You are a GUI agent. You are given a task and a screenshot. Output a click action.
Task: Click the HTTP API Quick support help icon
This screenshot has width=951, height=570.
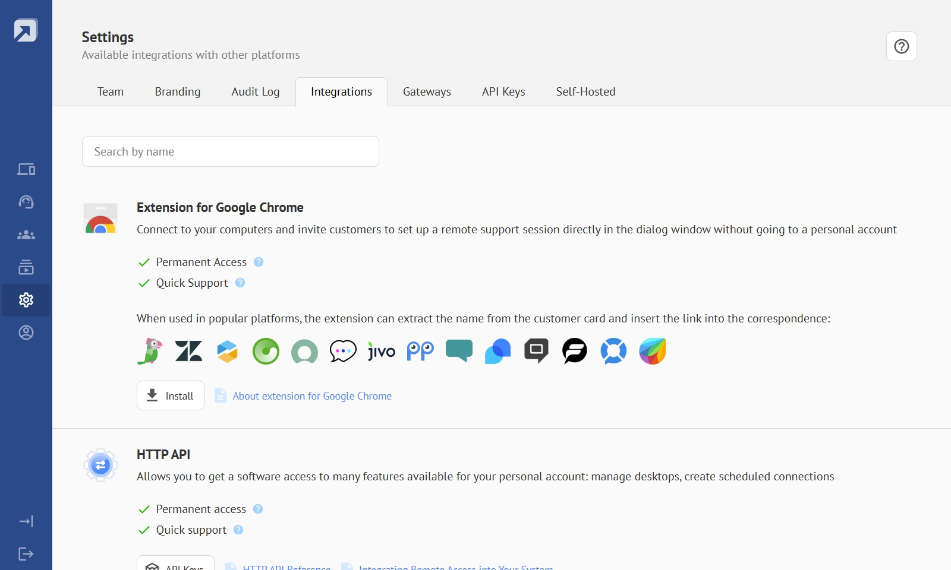[238, 530]
